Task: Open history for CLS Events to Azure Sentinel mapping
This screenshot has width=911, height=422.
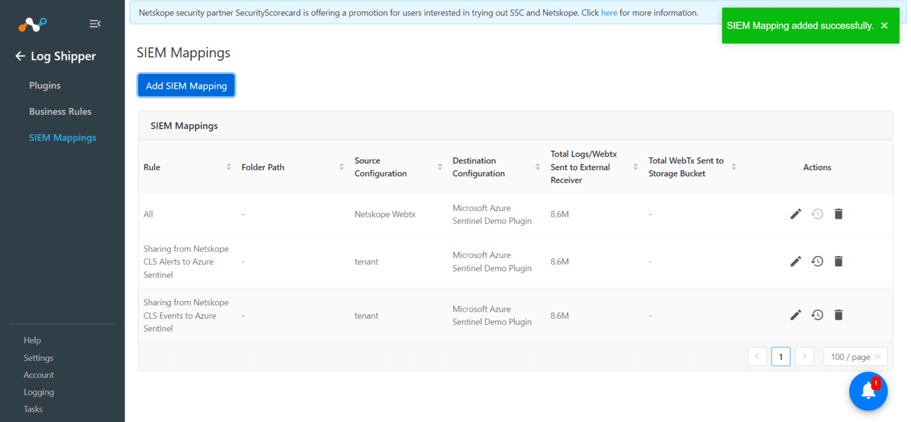Action: 817,315
